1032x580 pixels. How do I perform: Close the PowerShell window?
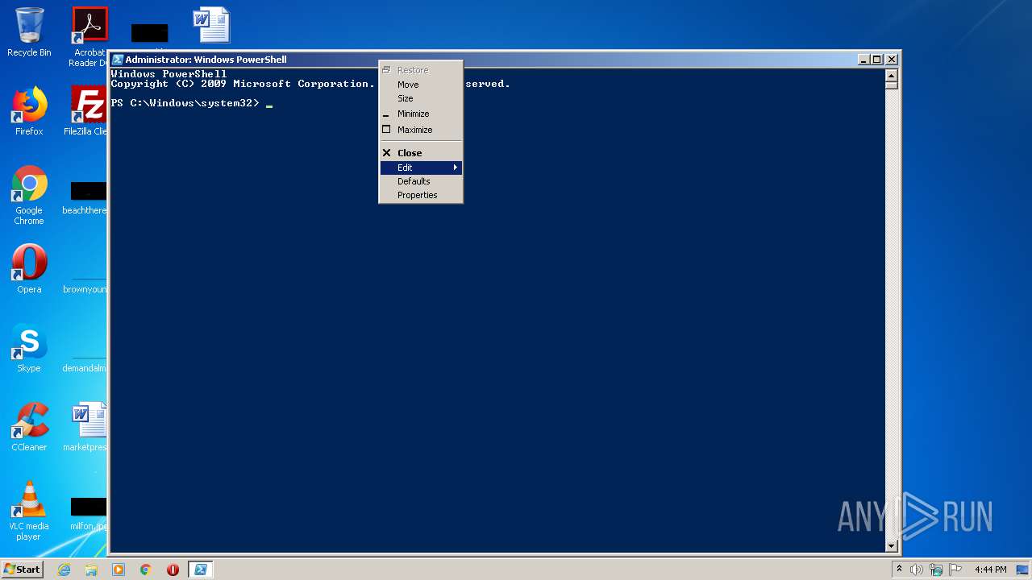[891, 60]
